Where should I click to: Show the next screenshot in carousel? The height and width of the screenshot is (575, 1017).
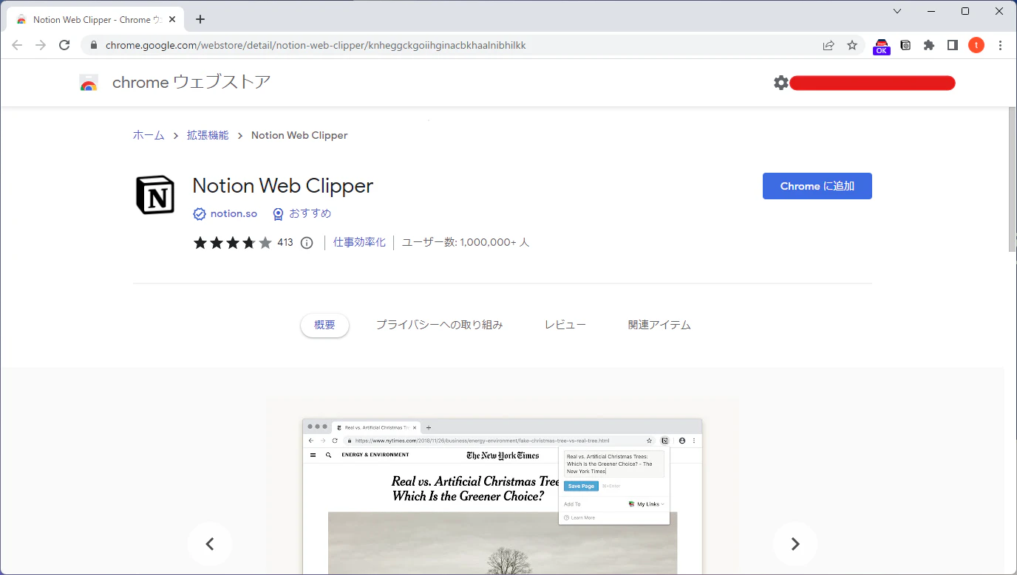[x=795, y=544]
